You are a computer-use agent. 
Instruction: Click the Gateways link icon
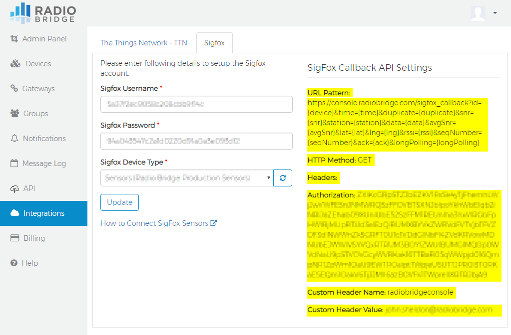click(x=14, y=88)
